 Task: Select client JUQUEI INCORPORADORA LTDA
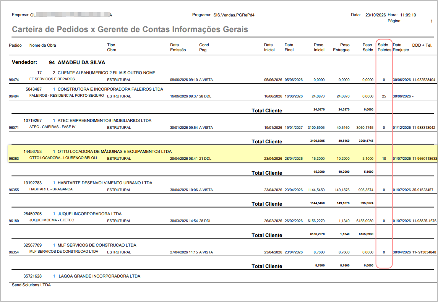(x=90, y=214)
